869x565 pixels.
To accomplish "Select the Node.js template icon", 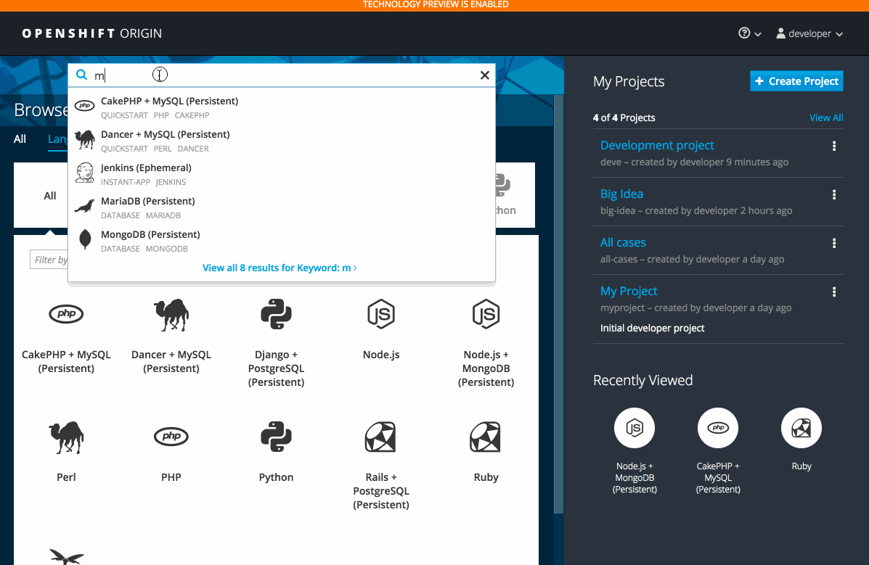I will (x=380, y=314).
